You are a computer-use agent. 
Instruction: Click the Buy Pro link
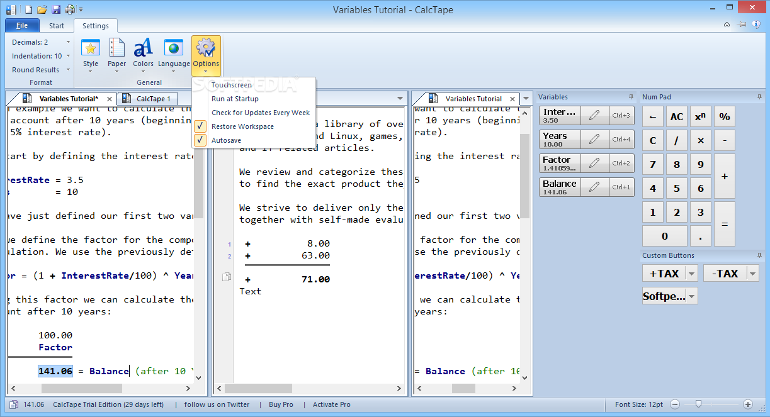point(281,404)
